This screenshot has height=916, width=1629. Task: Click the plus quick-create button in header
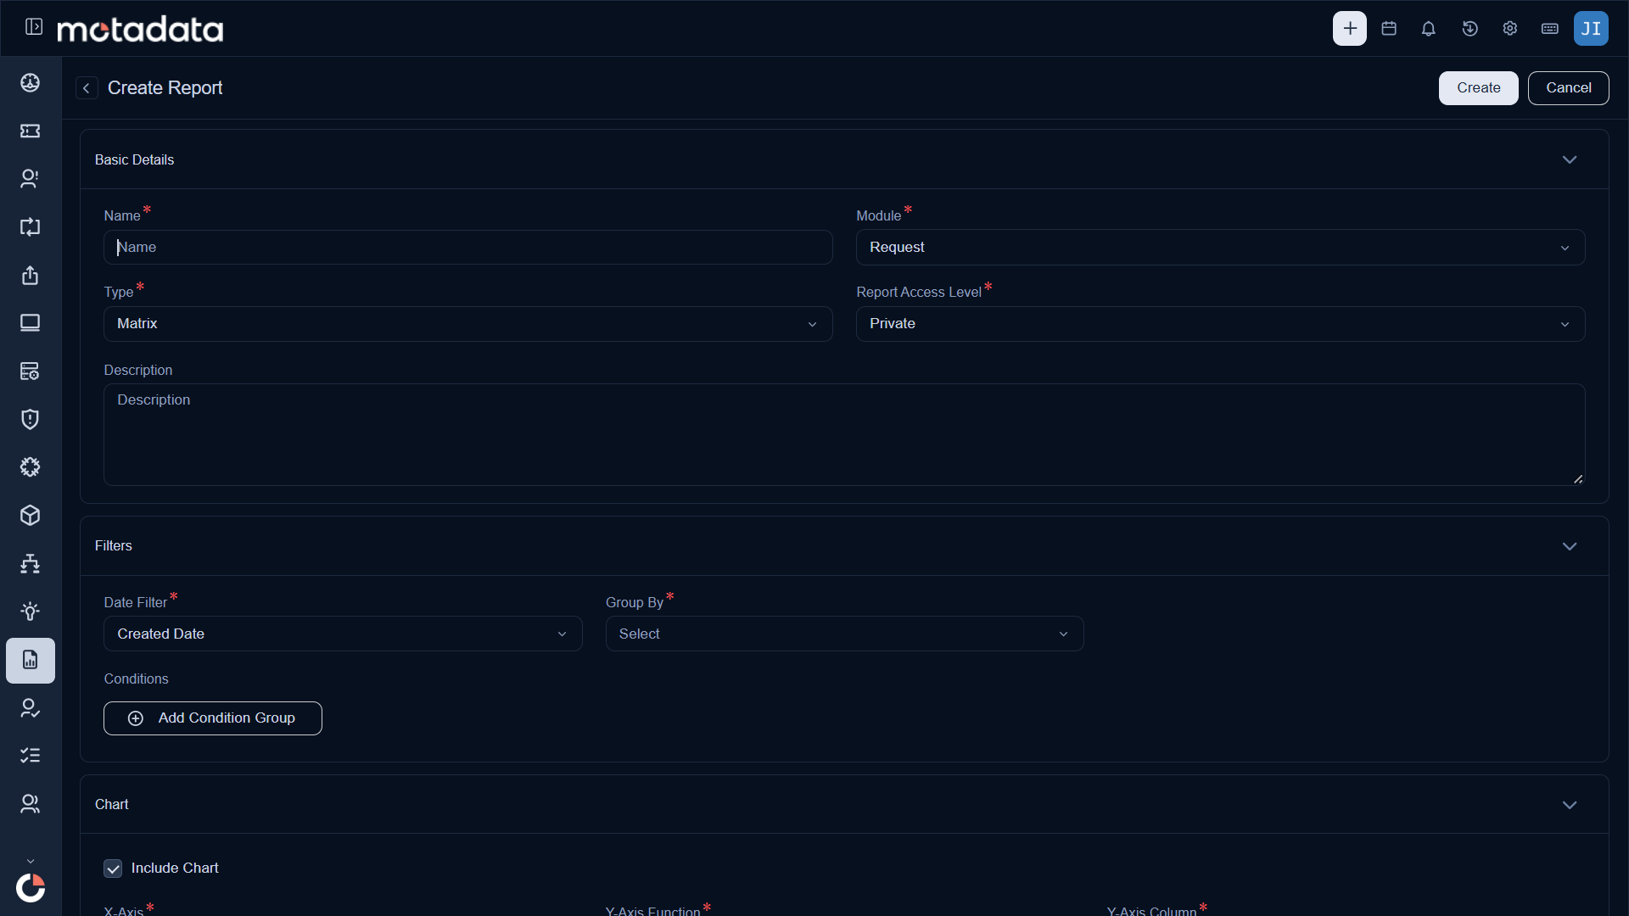(x=1349, y=29)
